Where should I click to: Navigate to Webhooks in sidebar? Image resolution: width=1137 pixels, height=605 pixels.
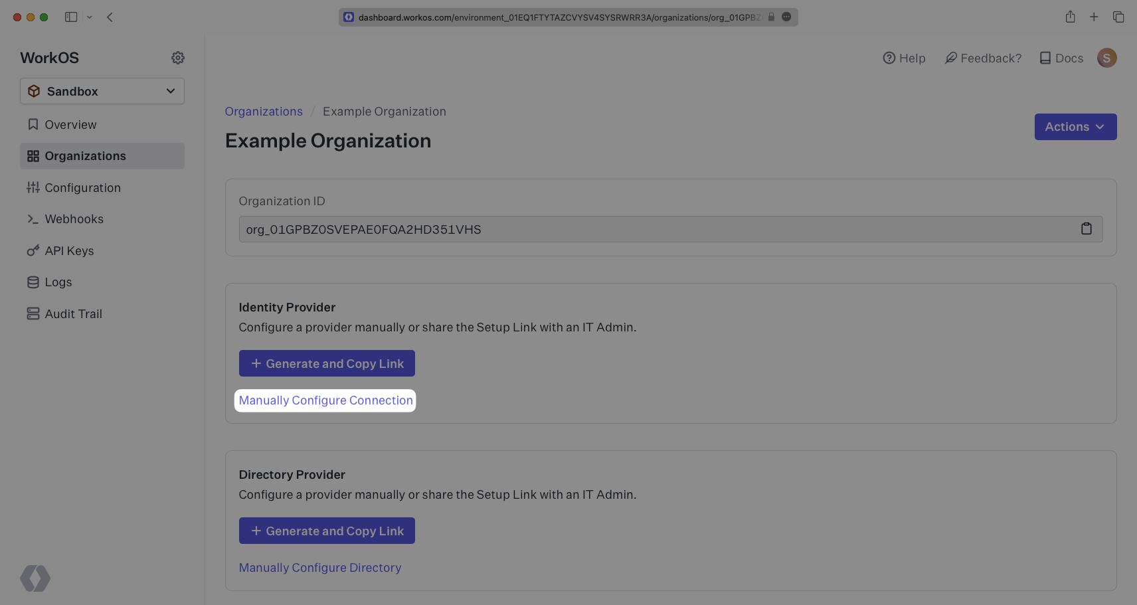(74, 219)
